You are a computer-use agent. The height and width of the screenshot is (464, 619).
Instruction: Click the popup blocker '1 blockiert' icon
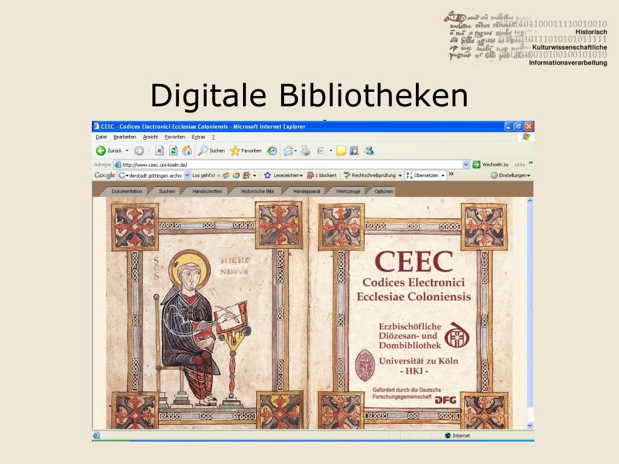(311, 175)
